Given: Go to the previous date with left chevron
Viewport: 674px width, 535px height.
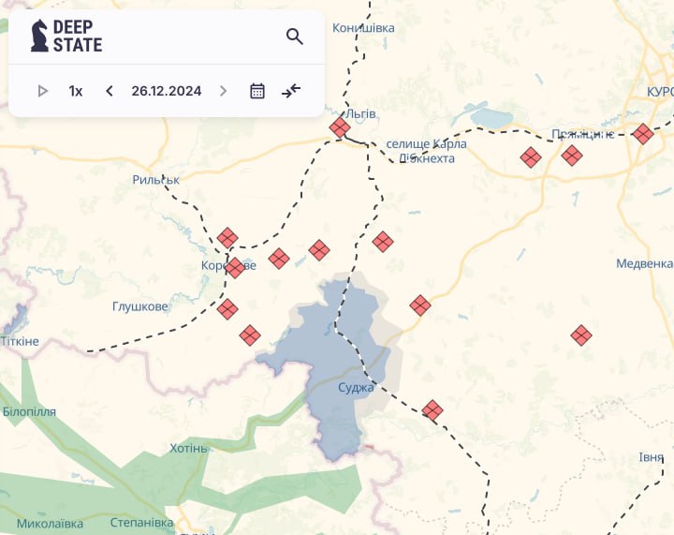Looking at the screenshot, I should 110,91.
